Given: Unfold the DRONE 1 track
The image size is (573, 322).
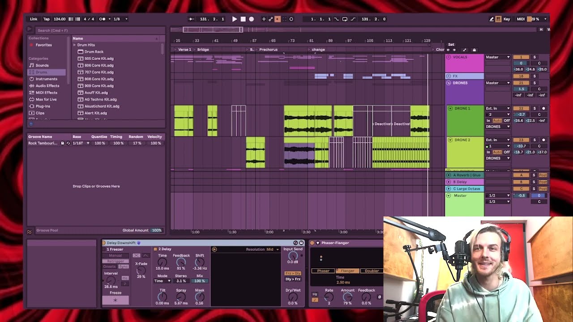Looking at the screenshot, I should click(450, 109).
